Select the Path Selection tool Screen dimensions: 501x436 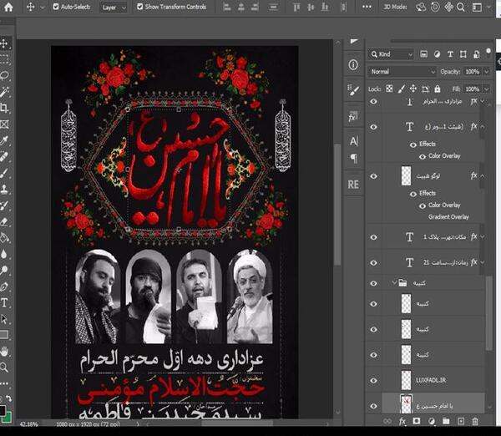(x=4, y=319)
